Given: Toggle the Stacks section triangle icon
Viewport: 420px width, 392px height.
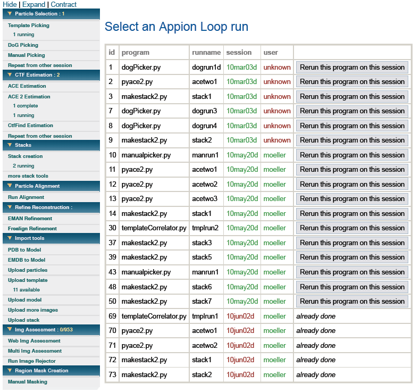Looking at the screenshot, I should [x=10, y=145].
